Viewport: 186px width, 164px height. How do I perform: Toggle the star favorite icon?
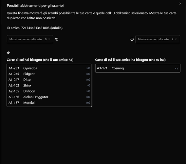point(8,53)
